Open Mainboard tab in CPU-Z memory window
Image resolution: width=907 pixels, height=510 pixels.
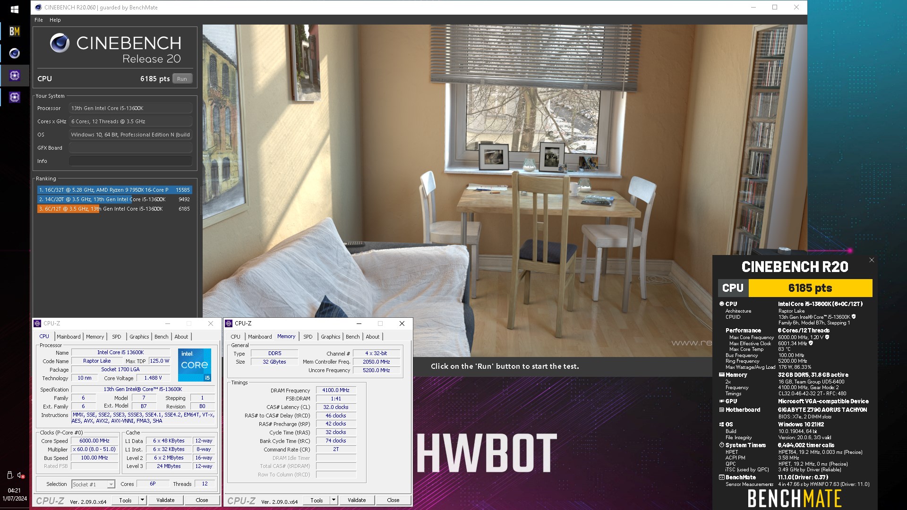tap(260, 337)
